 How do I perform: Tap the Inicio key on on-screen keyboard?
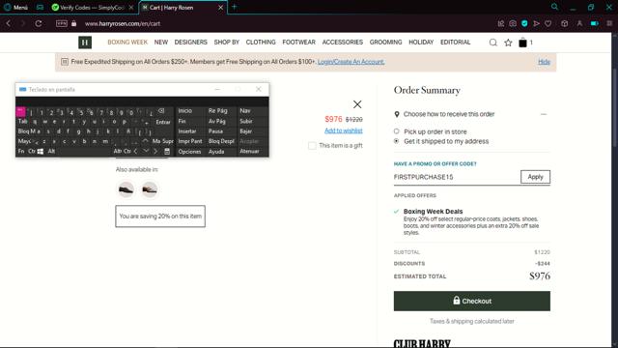185,111
